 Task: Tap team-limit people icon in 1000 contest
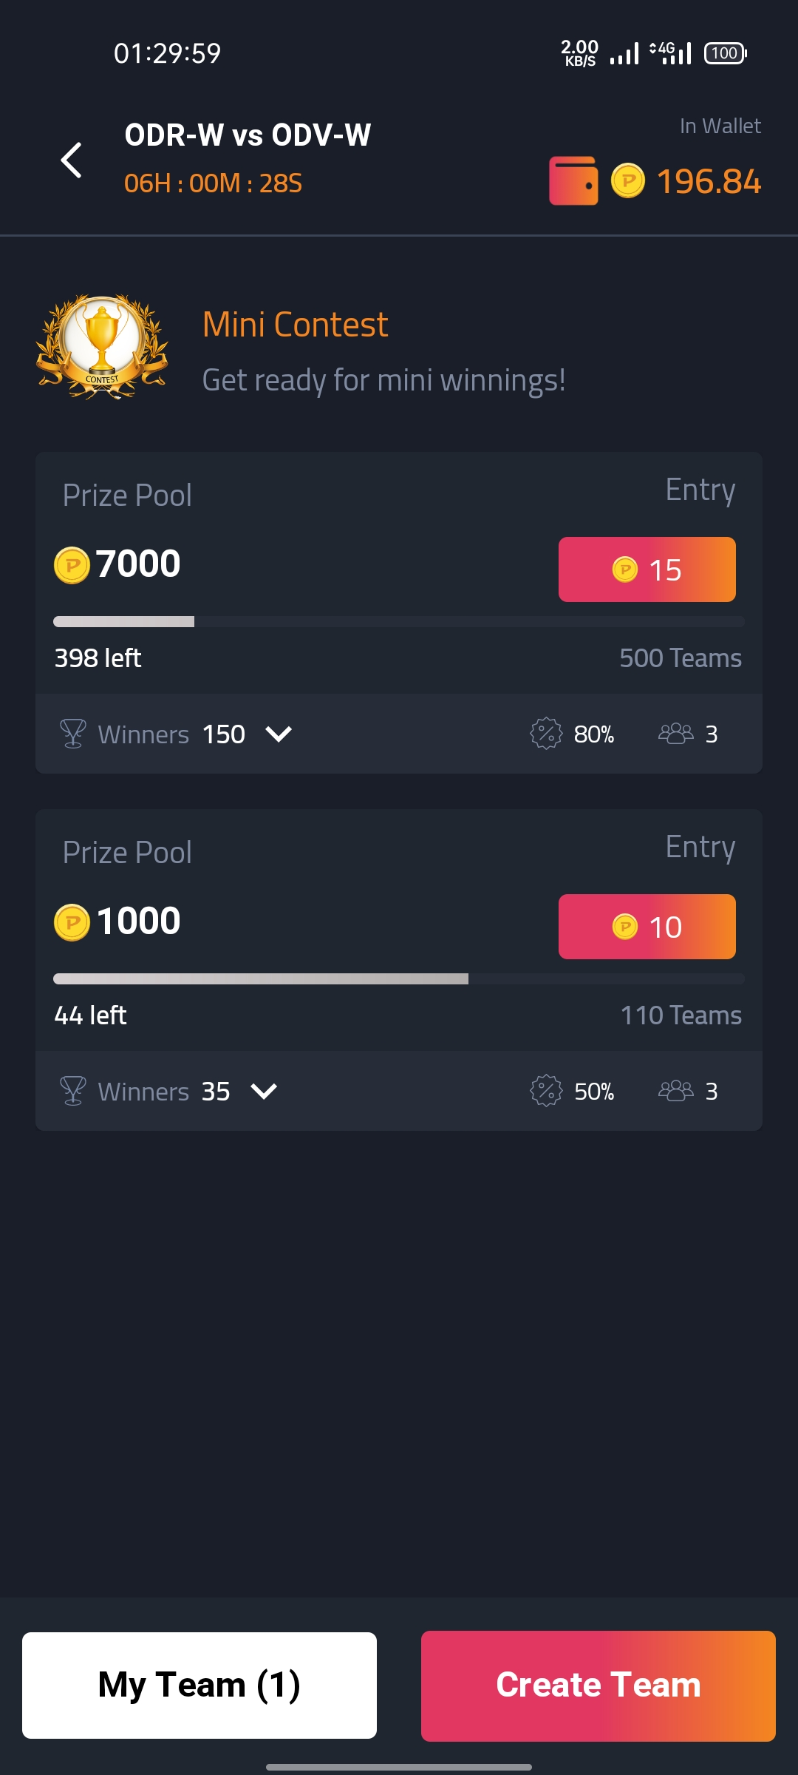coord(676,1091)
